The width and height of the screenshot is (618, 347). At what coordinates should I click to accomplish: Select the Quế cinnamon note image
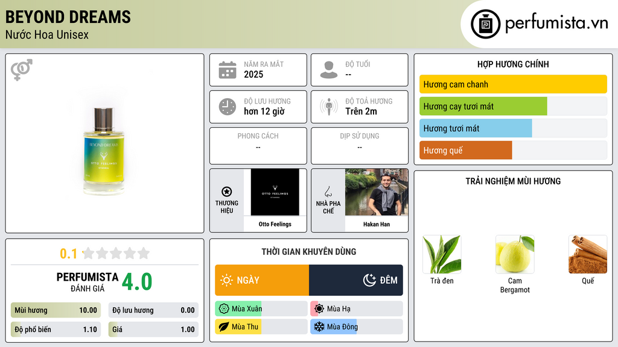click(588, 254)
